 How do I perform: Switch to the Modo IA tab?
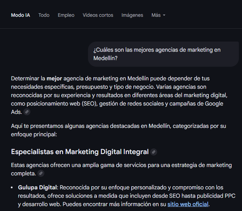tap(20, 15)
